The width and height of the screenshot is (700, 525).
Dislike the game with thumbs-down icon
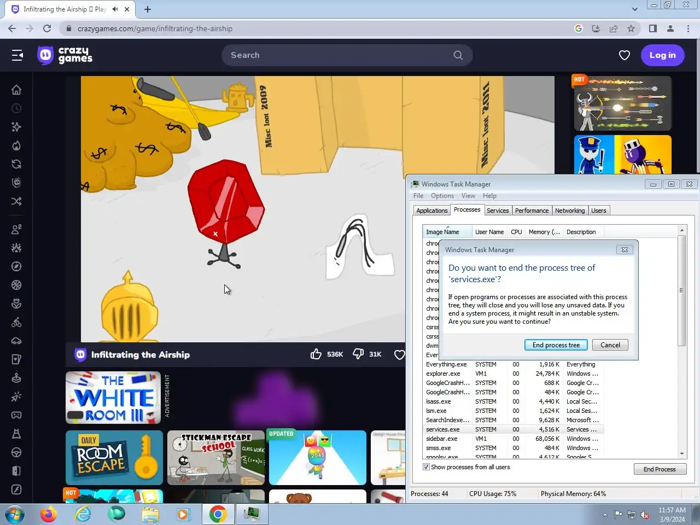click(358, 354)
